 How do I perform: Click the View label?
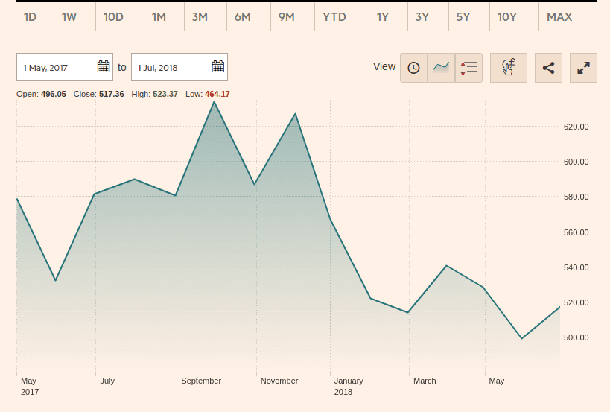pyautogui.click(x=384, y=66)
